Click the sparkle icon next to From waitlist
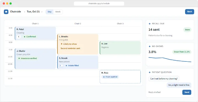 [x=104, y=77]
